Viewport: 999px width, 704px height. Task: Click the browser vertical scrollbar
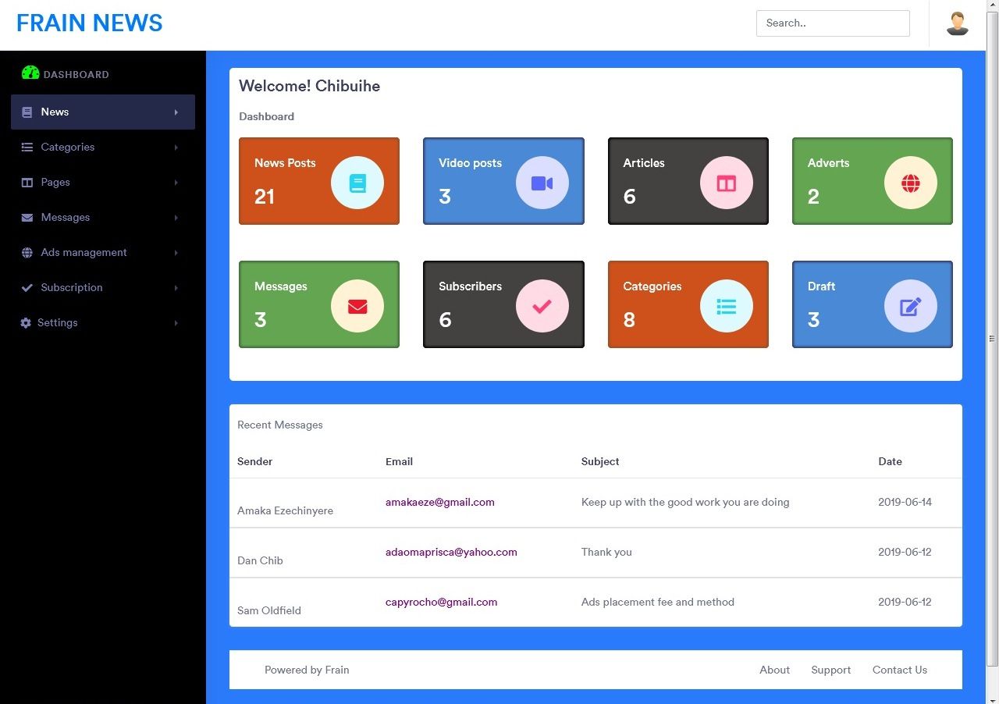pyautogui.click(x=993, y=339)
